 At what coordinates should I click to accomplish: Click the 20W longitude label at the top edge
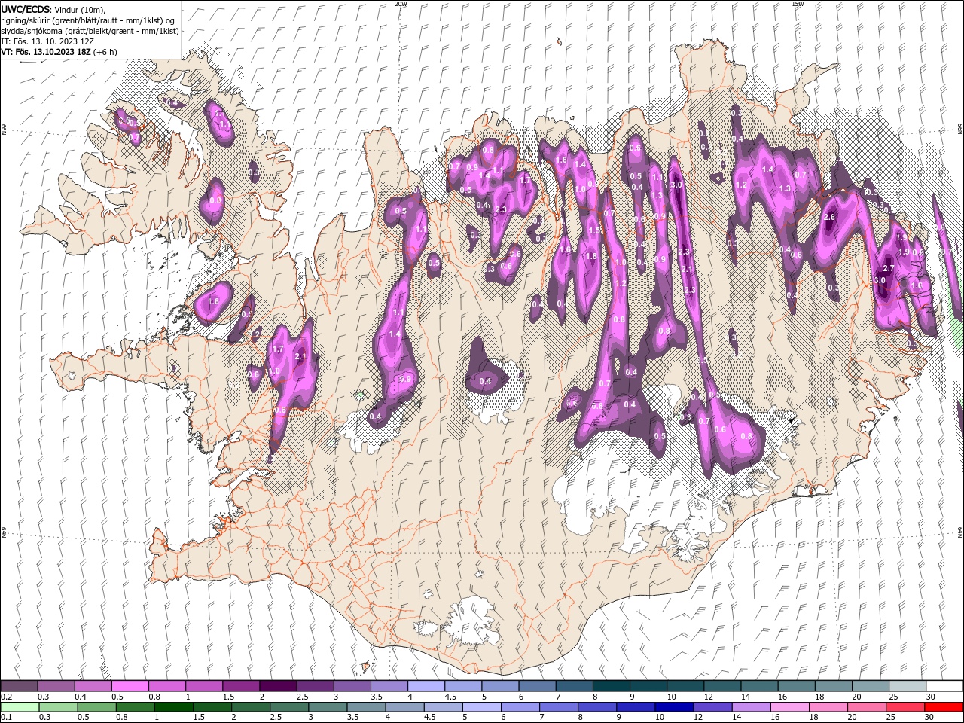(401, 4)
